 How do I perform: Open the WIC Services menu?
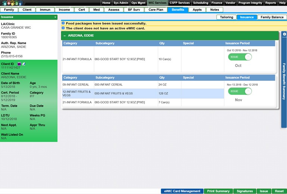tap(157, 3)
